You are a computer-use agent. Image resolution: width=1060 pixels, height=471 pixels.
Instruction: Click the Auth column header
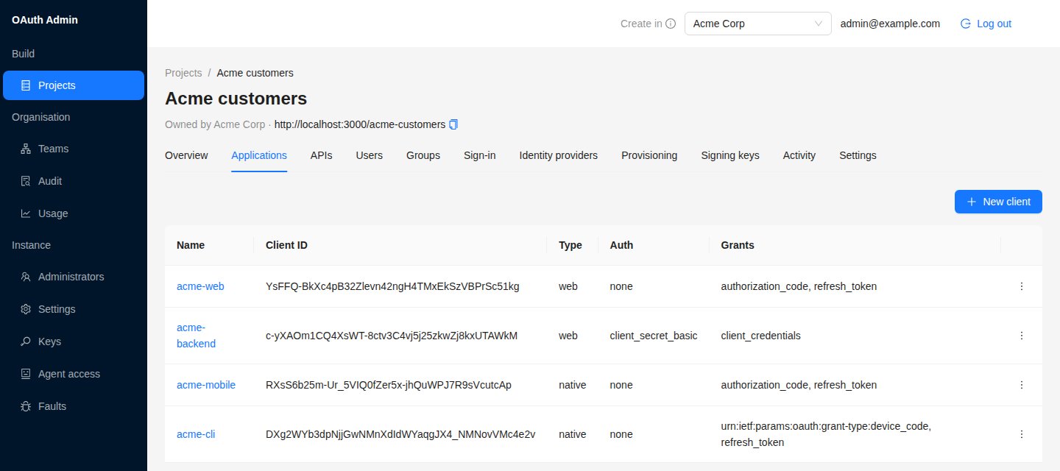[621, 245]
